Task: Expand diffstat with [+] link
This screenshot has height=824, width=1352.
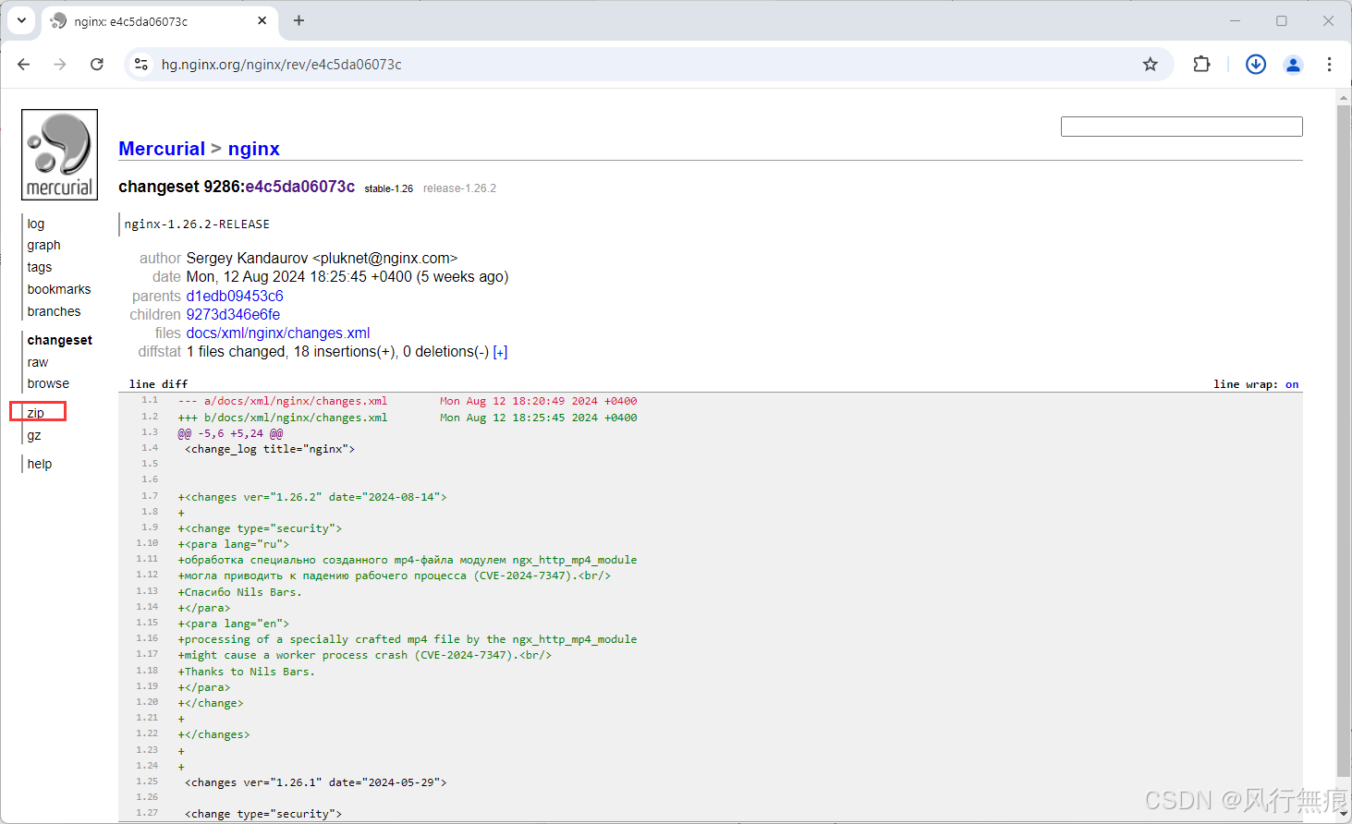Action: coord(500,352)
